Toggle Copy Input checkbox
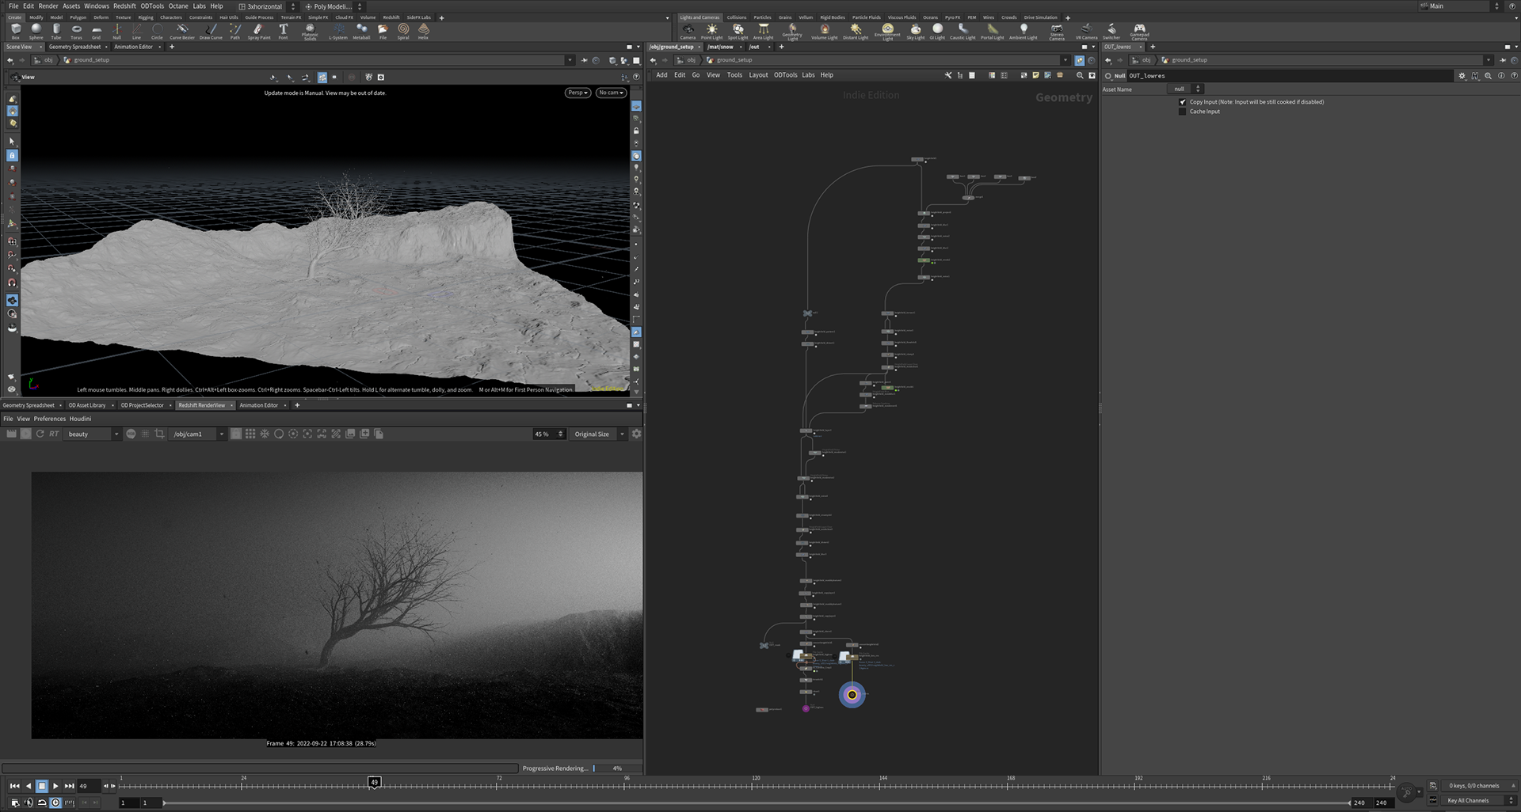 pos(1182,102)
